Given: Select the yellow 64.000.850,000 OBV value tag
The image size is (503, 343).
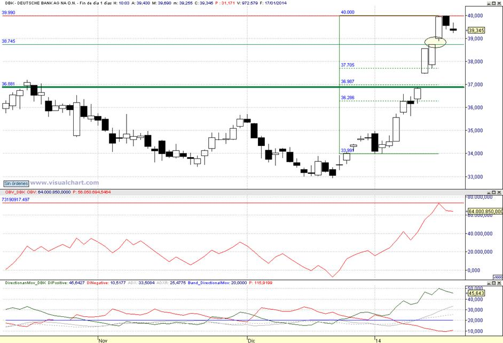Looking at the screenshot, I should click(x=485, y=212).
